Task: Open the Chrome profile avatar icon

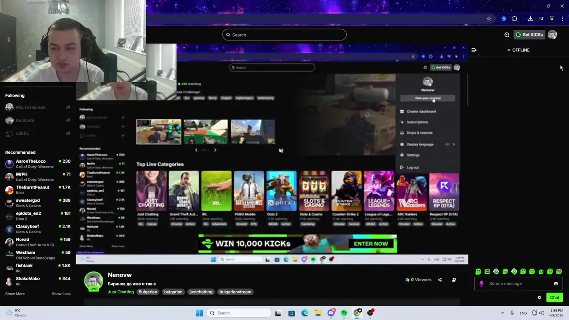Action: pos(552,19)
